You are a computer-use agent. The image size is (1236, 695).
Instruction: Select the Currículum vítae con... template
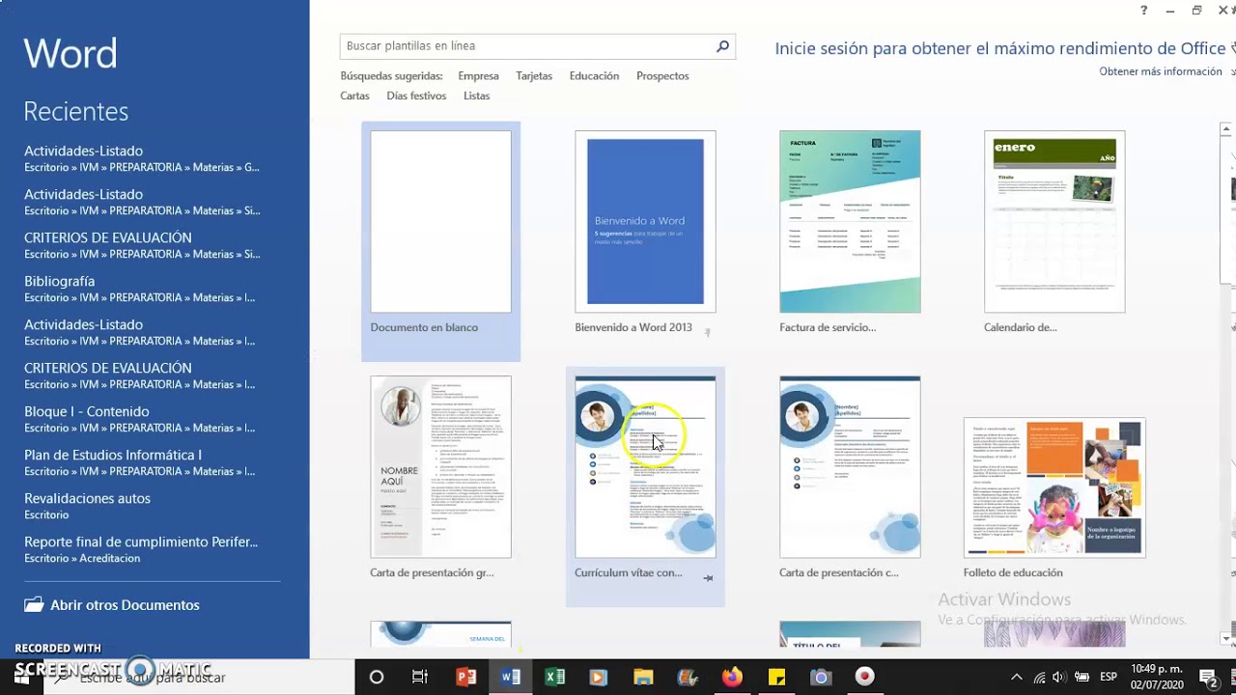(645, 486)
